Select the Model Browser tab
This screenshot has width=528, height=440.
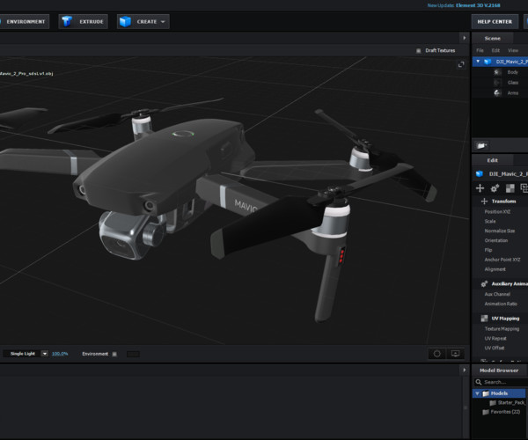coord(499,370)
